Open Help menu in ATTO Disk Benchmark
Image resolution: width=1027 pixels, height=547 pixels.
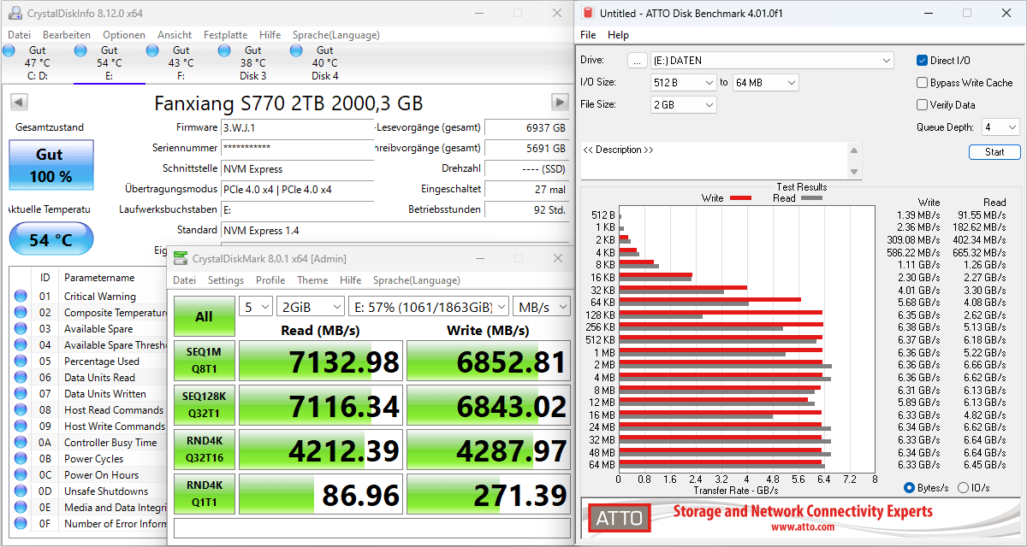[x=618, y=35]
